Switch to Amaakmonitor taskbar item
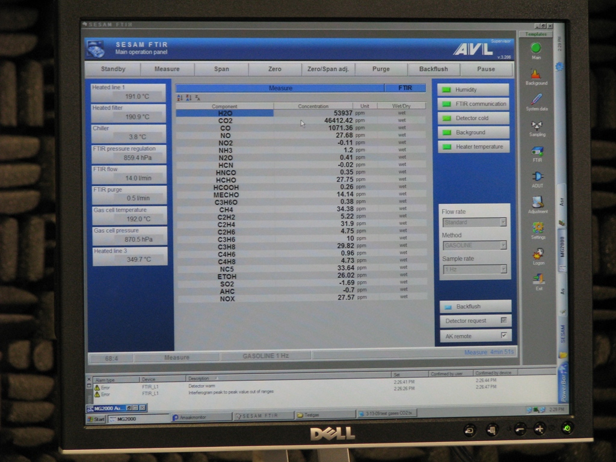Screen dimensions: 616x462 (x=201, y=417)
